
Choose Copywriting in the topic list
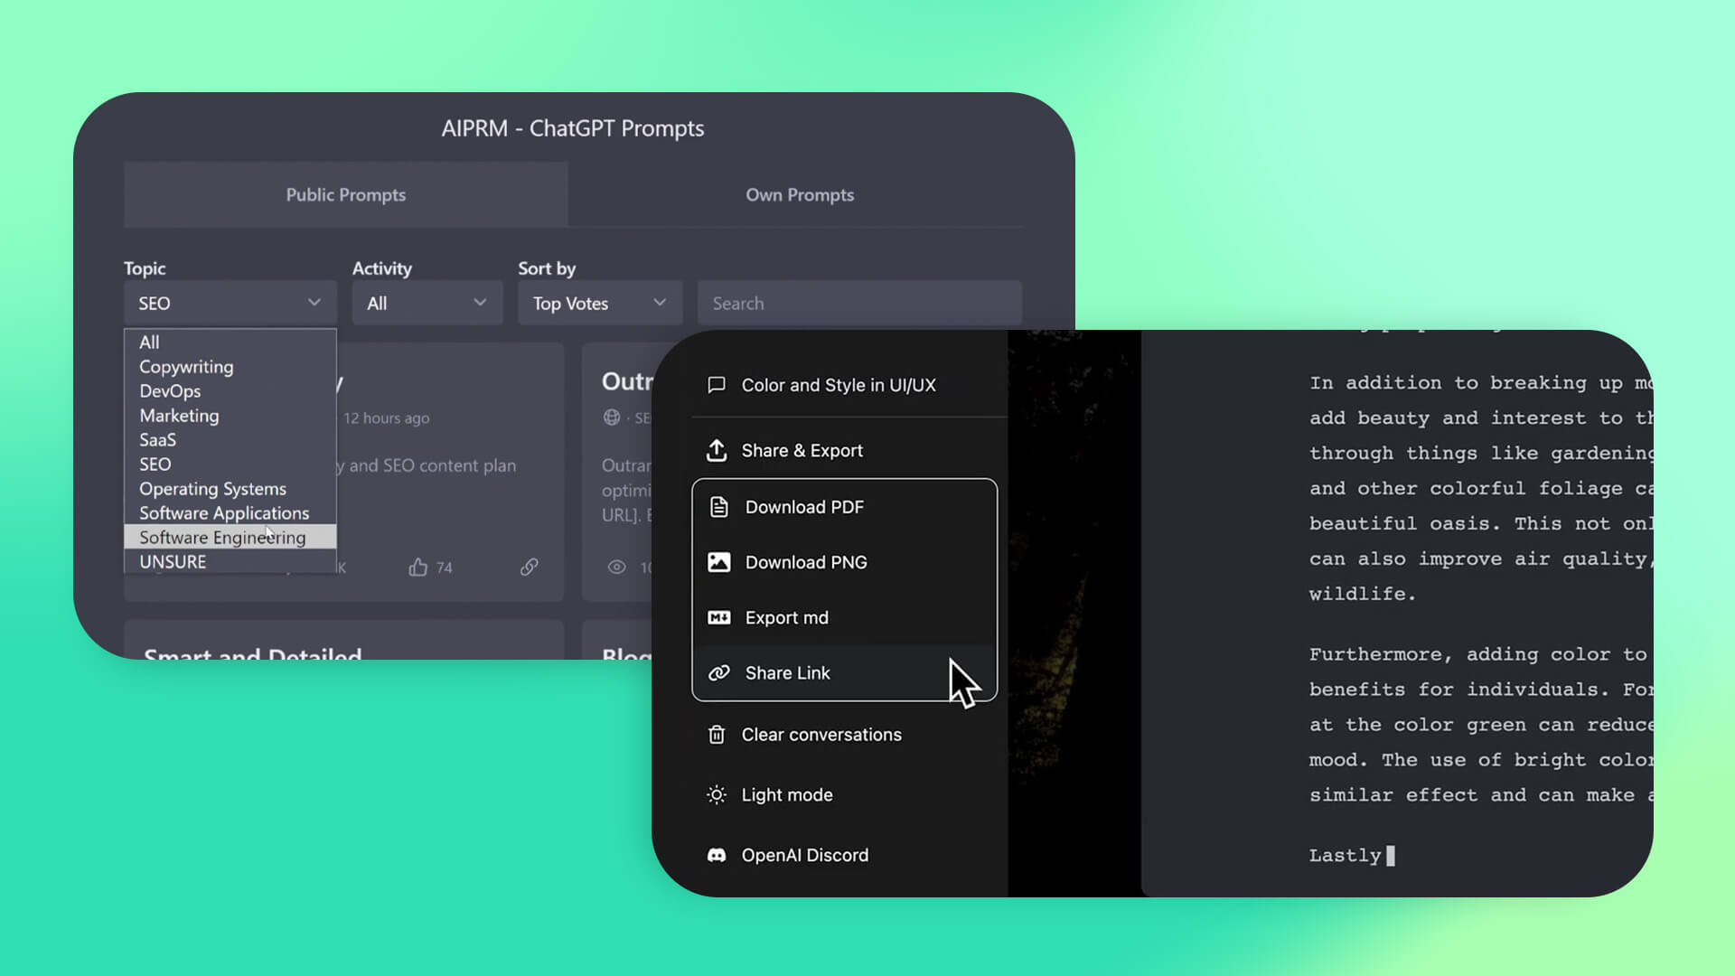click(x=185, y=367)
